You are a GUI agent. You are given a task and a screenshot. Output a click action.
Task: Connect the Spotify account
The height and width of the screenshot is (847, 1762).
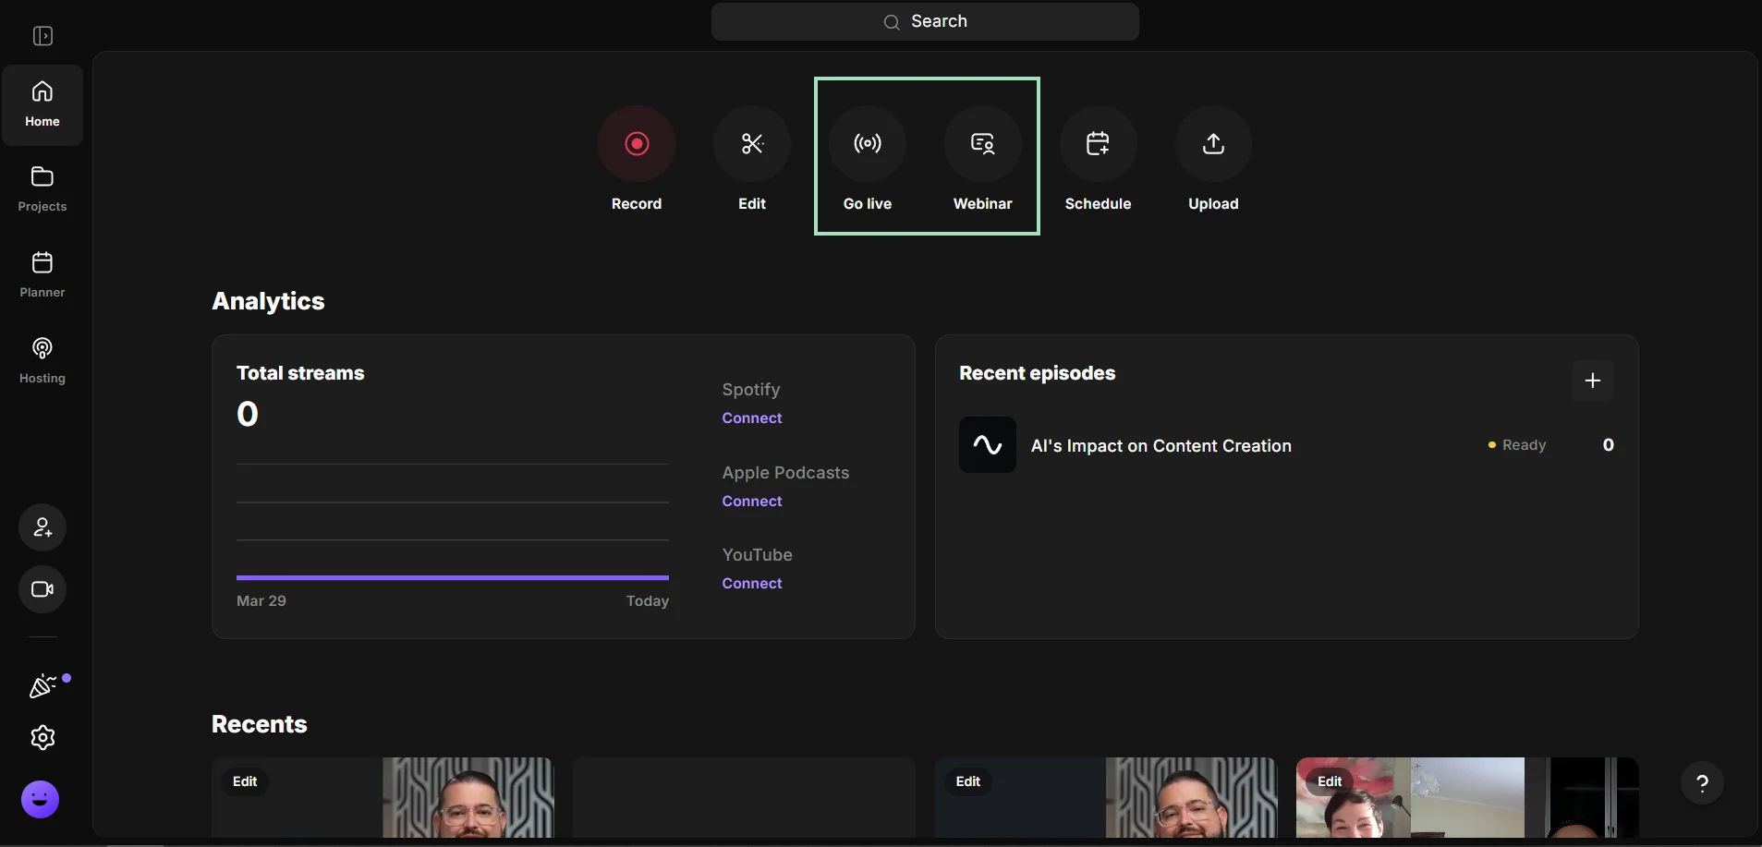(752, 418)
